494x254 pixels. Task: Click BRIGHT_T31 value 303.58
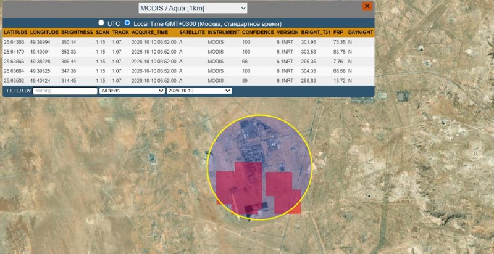pos(309,52)
